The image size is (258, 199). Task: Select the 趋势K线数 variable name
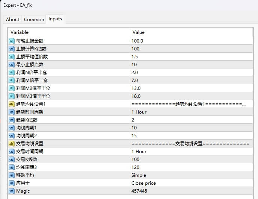pyautogui.click(x=27, y=120)
